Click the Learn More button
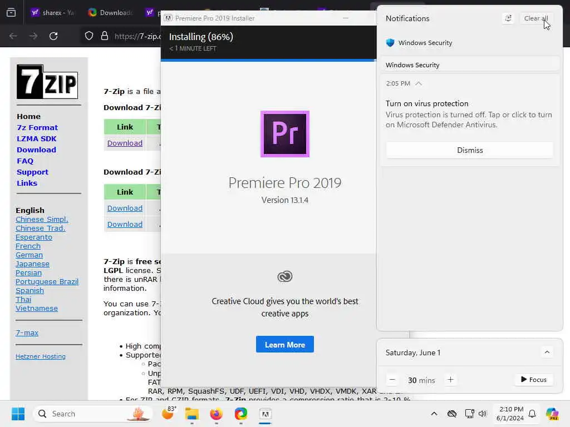This screenshot has width=570, height=427. pyautogui.click(x=284, y=344)
